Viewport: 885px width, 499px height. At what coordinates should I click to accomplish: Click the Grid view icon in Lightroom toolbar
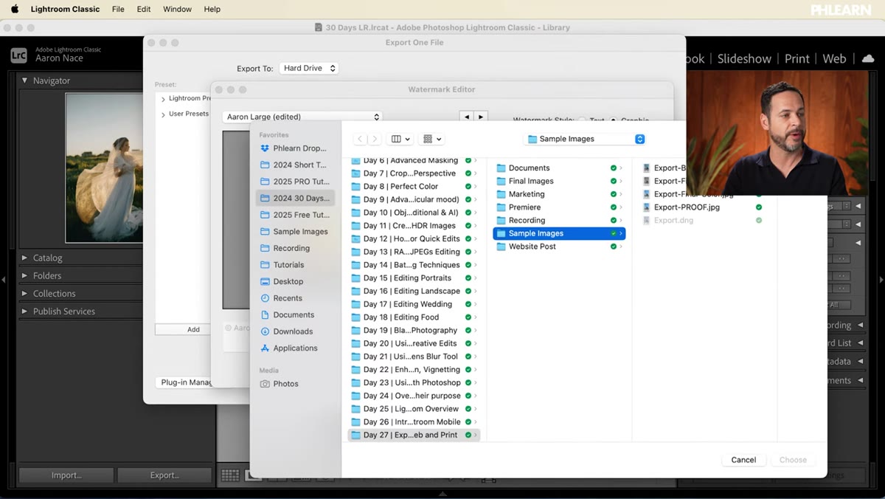pyautogui.click(x=230, y=476)
